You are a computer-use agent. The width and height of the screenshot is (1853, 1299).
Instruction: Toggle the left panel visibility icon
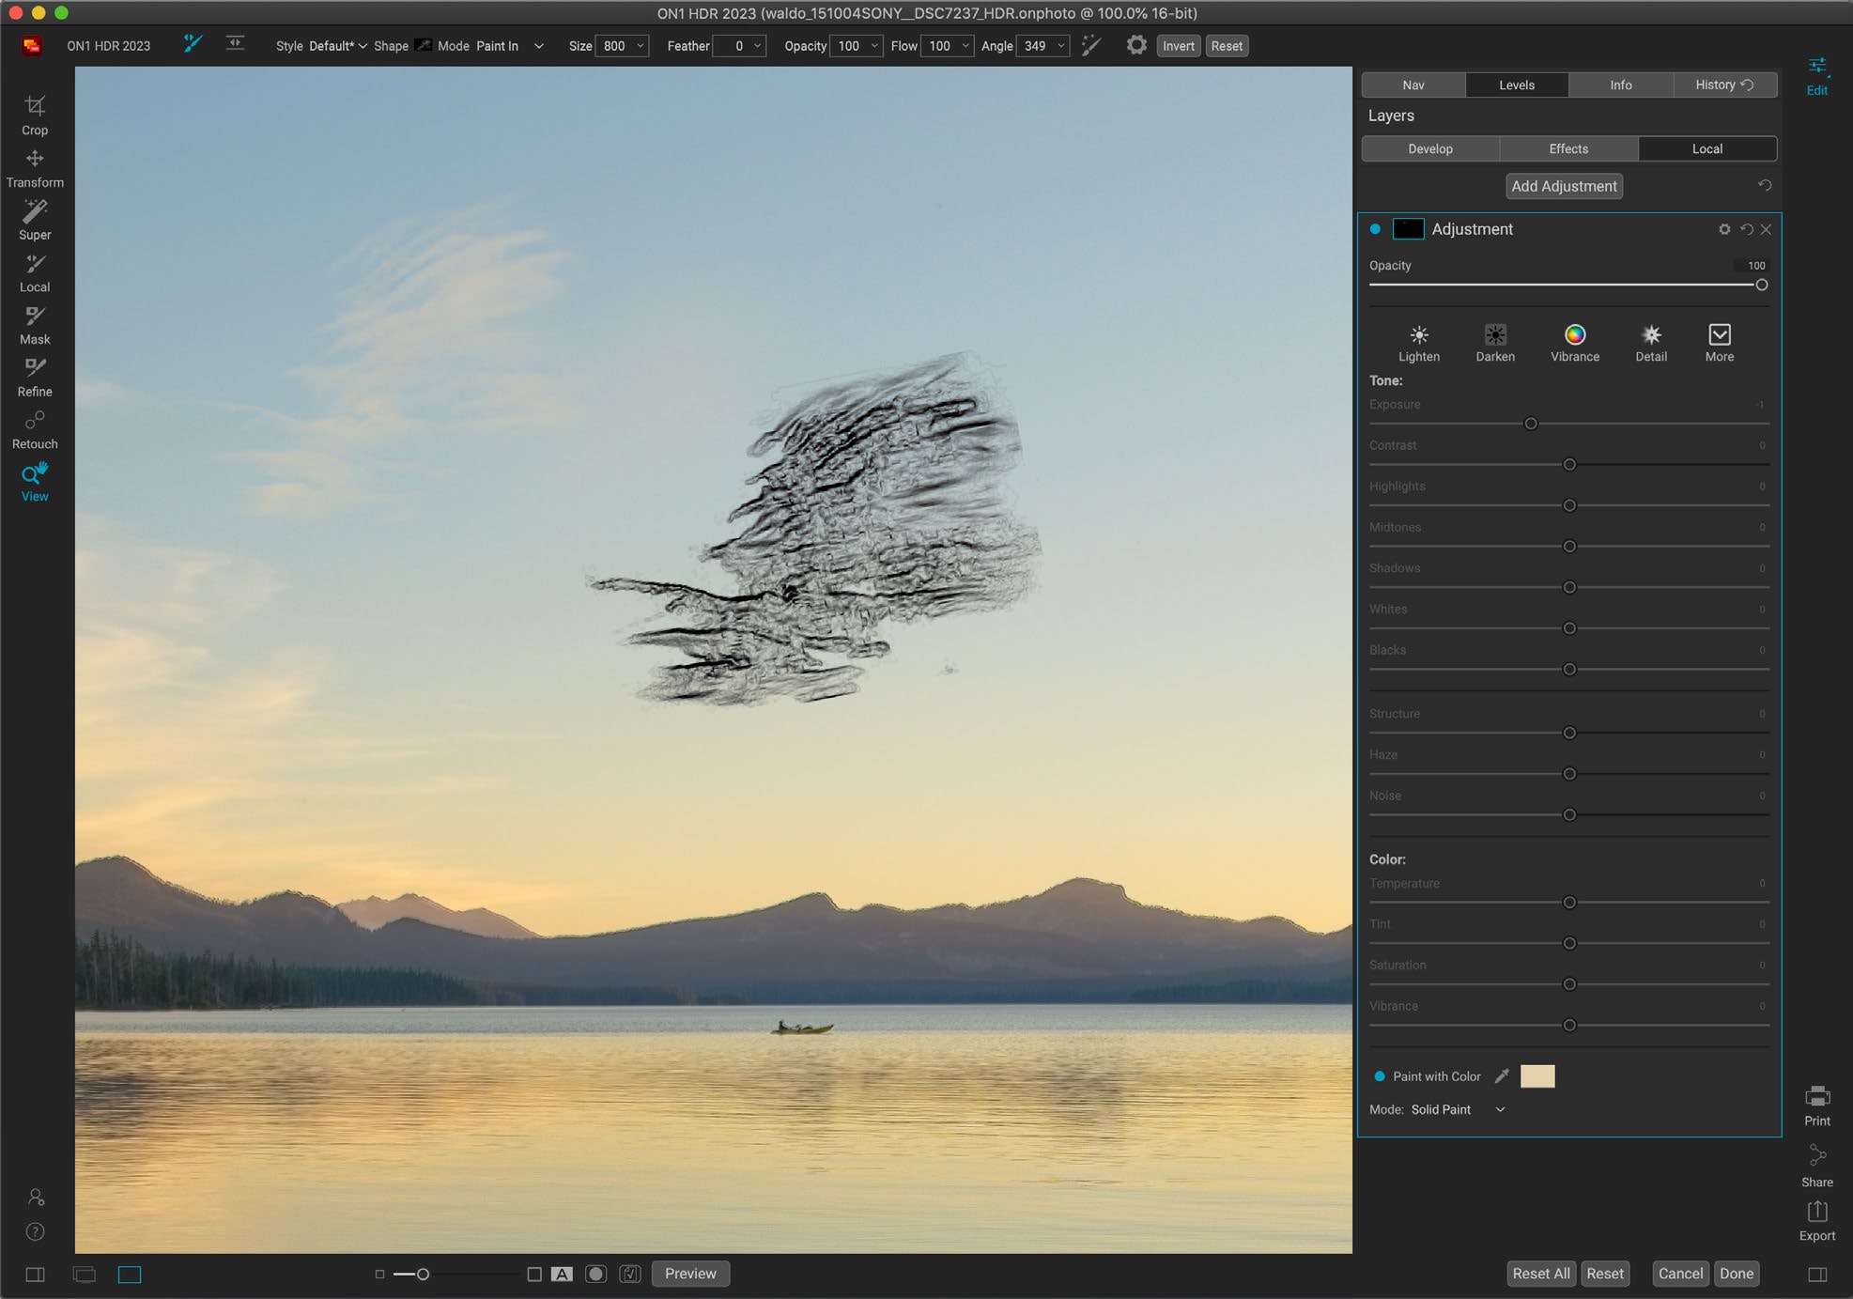(35, 1275)
